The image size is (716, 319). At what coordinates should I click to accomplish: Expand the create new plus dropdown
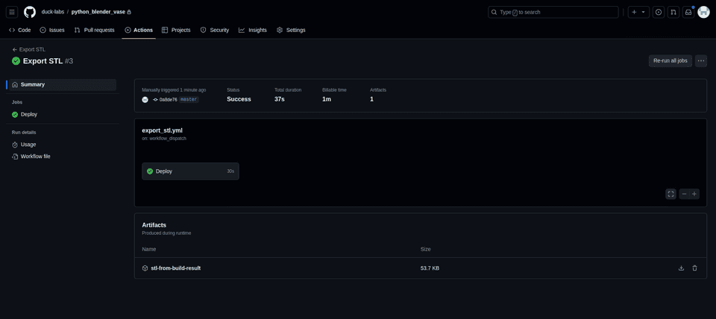click(x=638, y=12)
